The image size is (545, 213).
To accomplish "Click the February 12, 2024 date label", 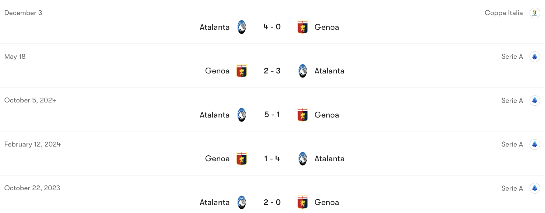I will click(32, 144).
